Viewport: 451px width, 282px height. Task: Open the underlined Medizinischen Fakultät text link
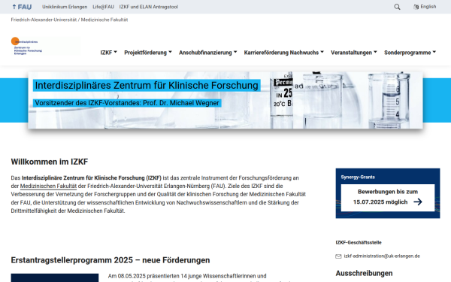point(48,186)
